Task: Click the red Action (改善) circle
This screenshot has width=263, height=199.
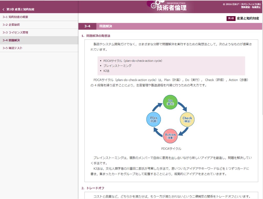Action: (x=170, y=136)
